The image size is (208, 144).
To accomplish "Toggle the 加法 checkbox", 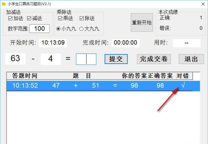I will [x=16, y=18].
